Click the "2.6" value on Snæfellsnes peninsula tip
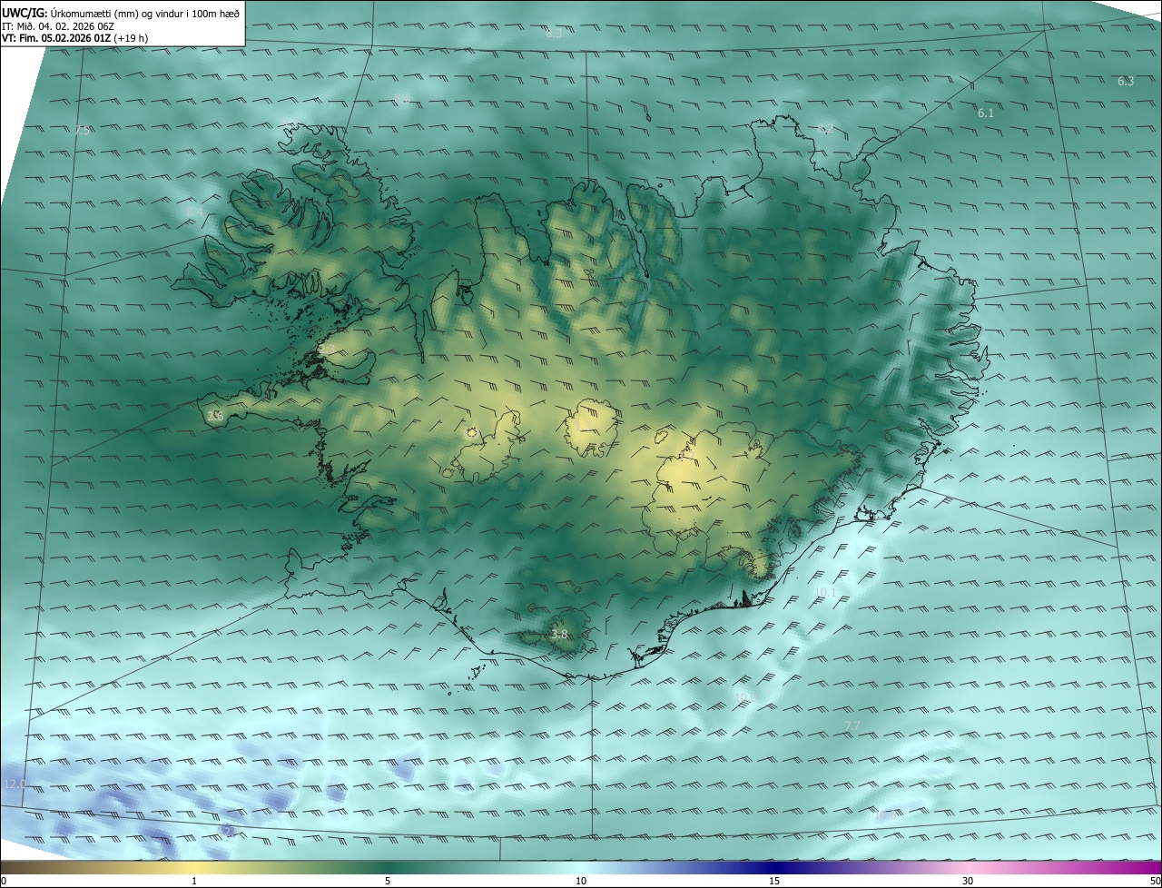 (215, 416)
